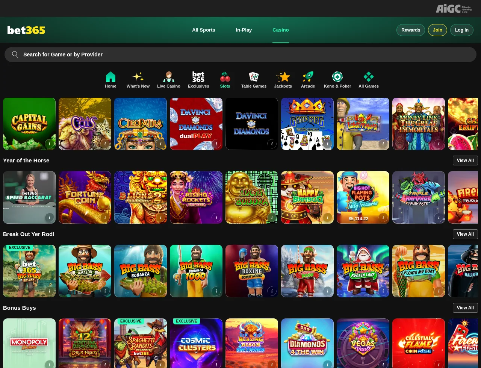
Task: Show info for Capital Gains game
Action: (x=49, y=144)
